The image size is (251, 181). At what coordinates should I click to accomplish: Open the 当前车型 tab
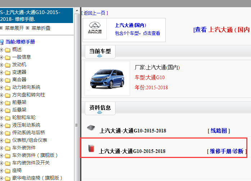100,52
